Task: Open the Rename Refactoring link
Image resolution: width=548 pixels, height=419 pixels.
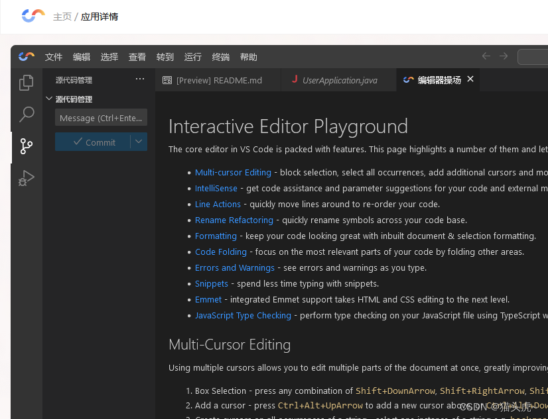Action: click(x=234, y=220)
